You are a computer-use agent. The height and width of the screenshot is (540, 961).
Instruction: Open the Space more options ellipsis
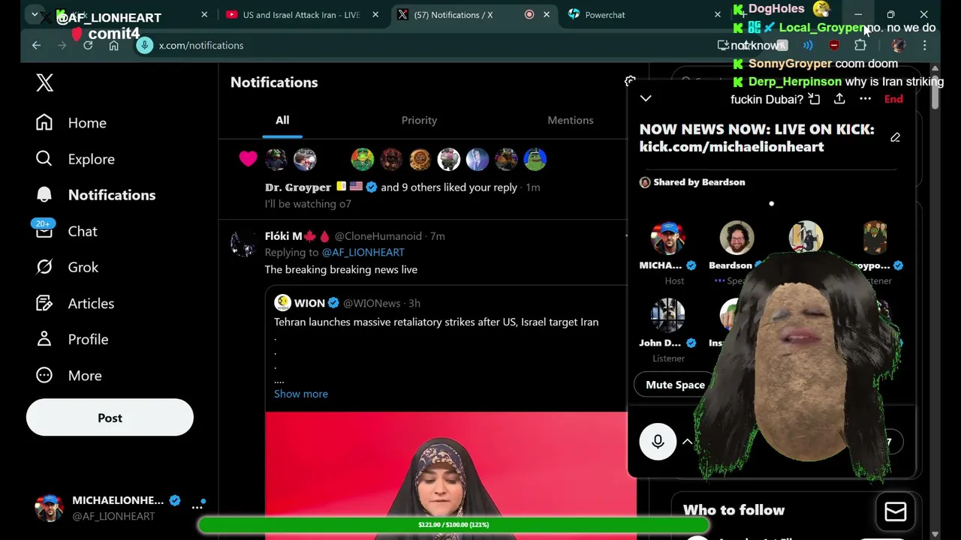pos(865,99)
